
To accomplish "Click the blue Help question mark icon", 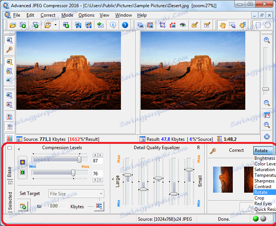I will click(x=125, y=25).
